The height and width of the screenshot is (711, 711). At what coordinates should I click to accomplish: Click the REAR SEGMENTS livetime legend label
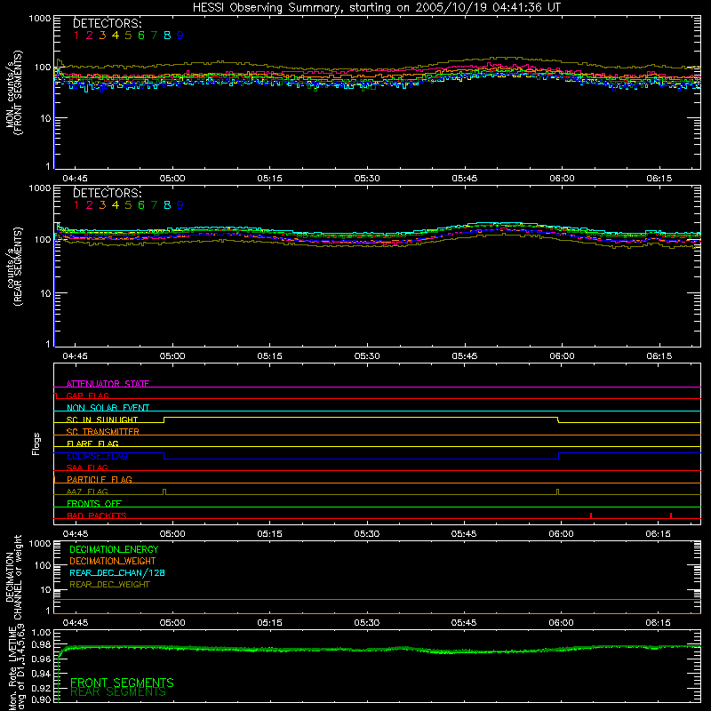(118, 692)
